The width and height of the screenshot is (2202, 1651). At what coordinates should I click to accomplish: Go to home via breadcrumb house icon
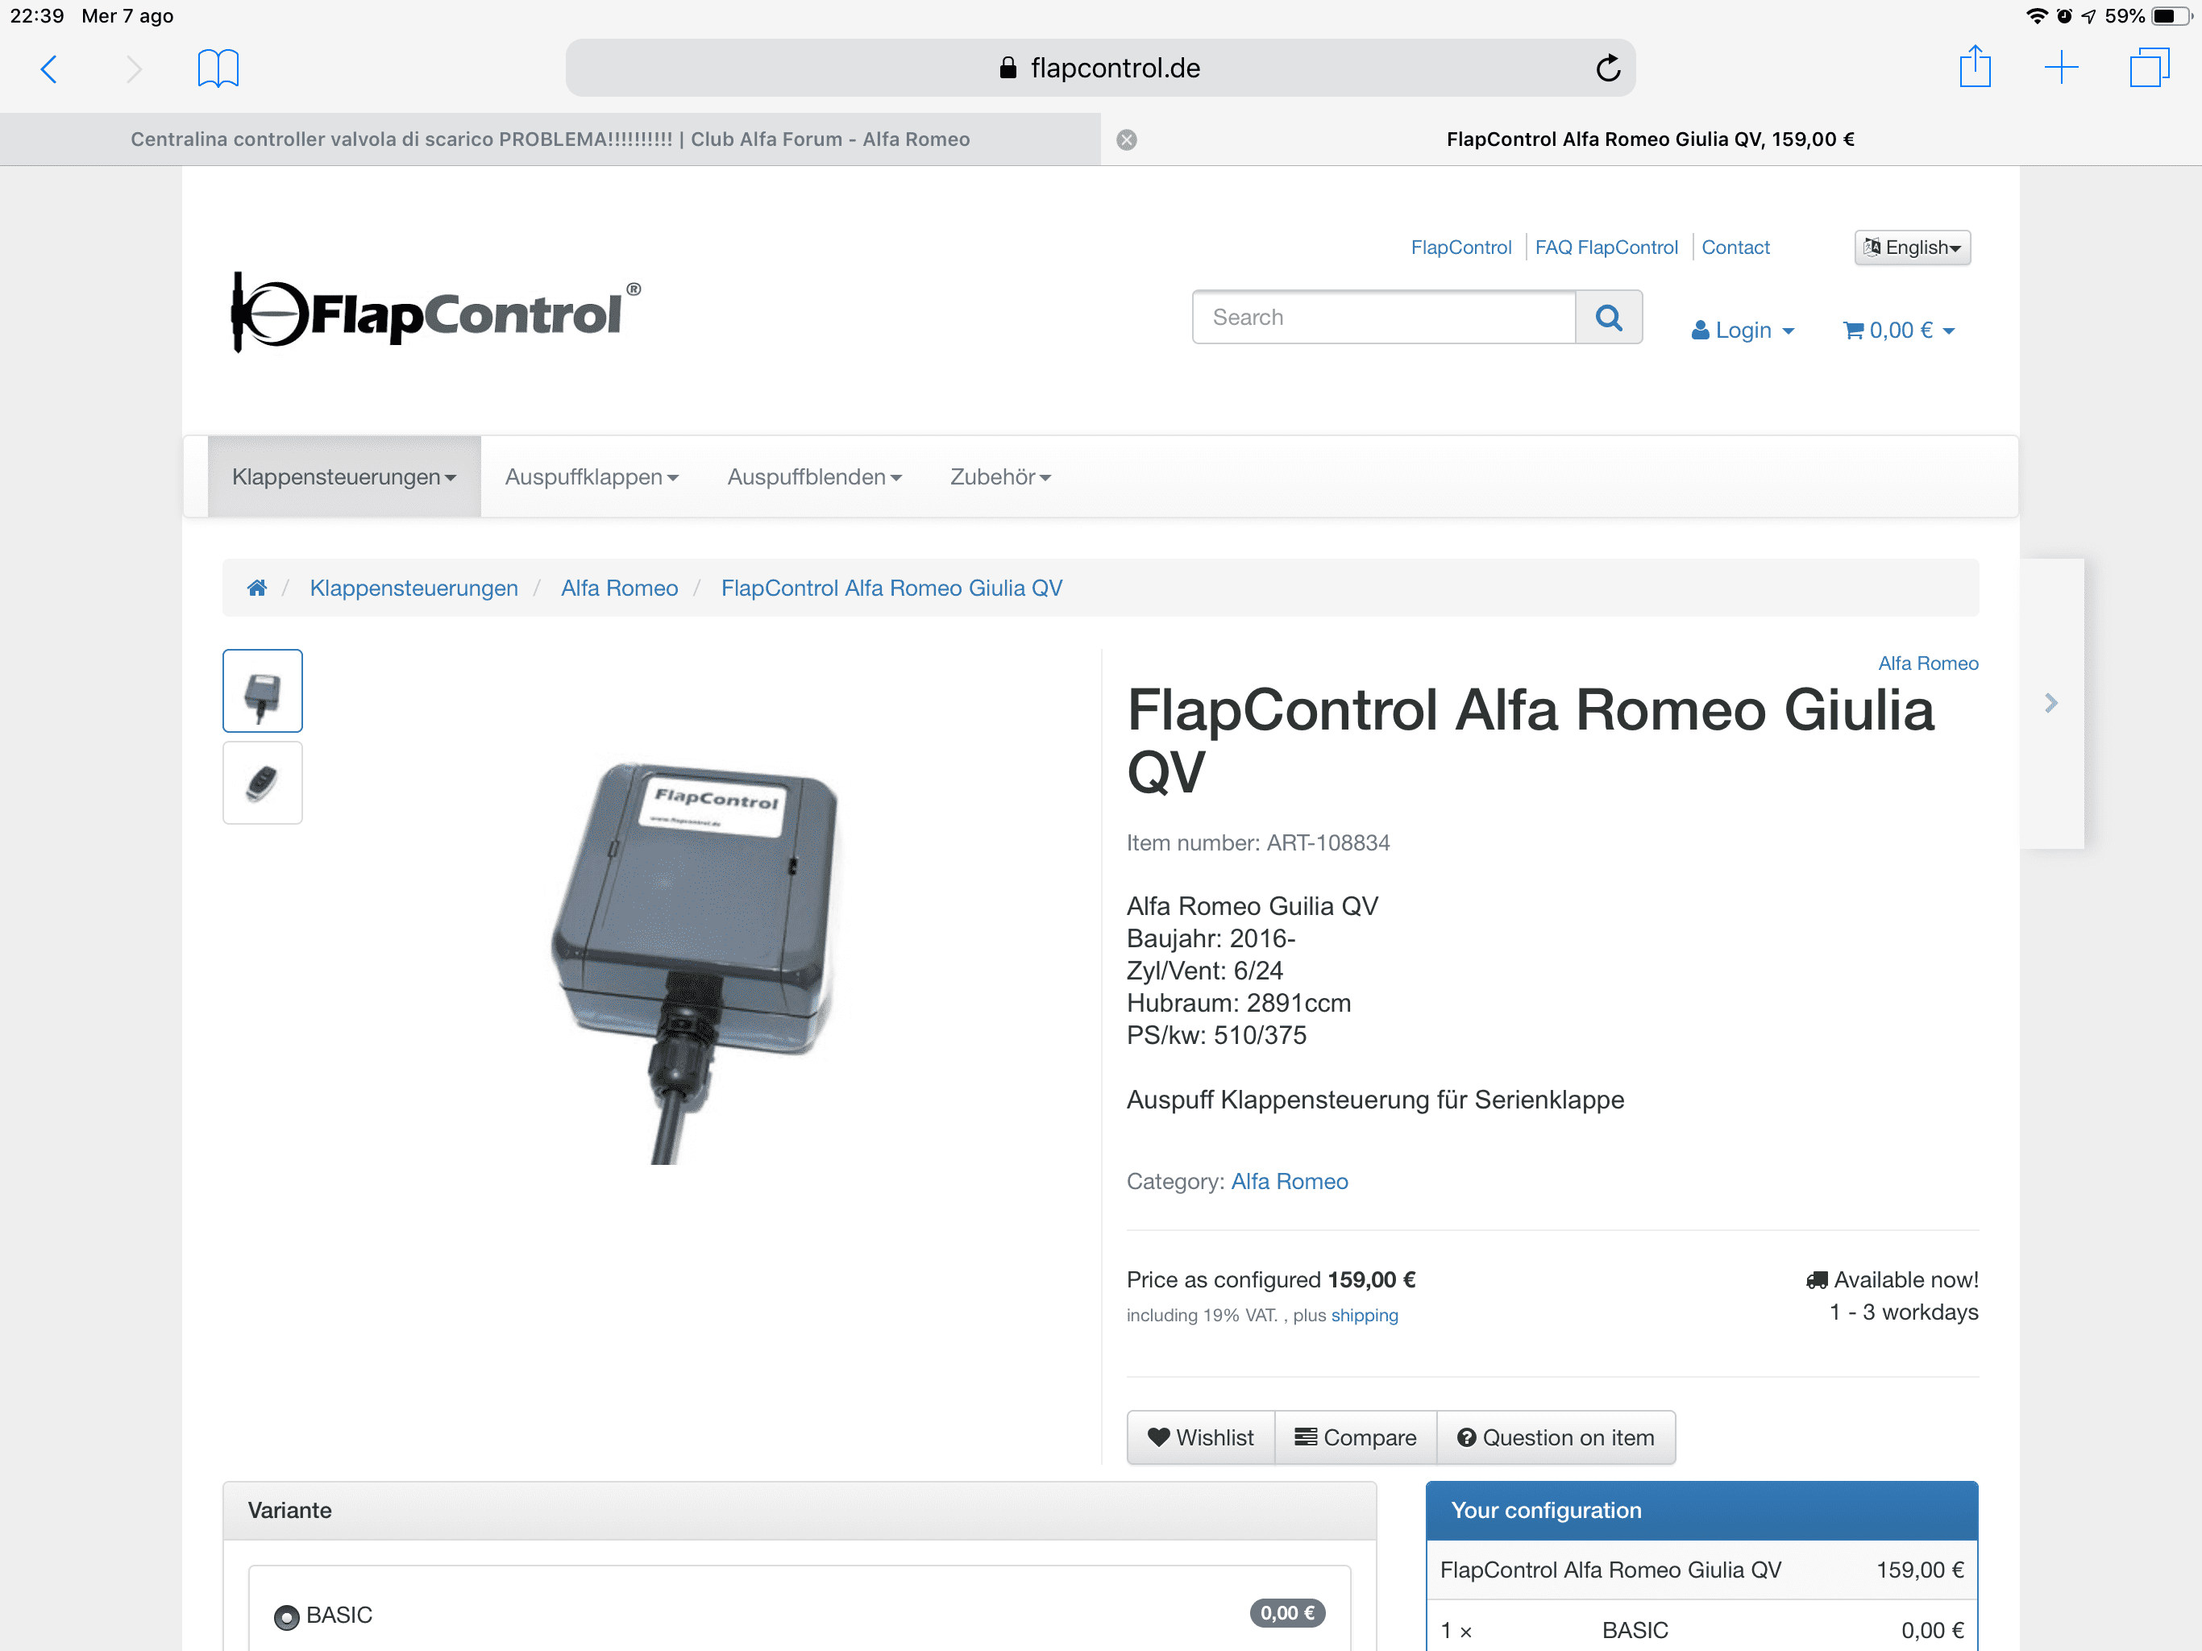[257, 588]
